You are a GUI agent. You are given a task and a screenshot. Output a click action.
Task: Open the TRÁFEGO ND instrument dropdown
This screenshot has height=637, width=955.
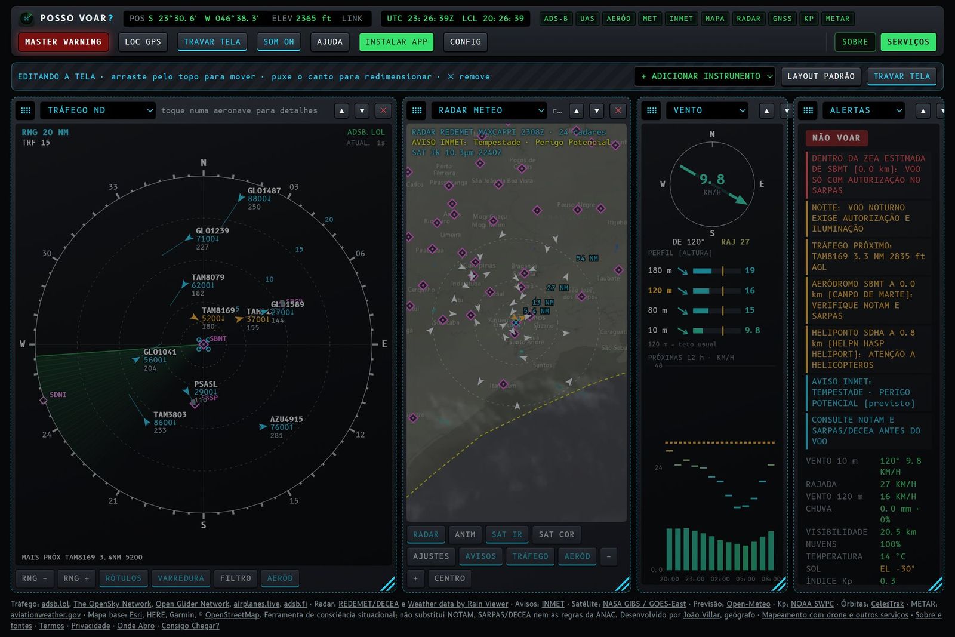98,110
